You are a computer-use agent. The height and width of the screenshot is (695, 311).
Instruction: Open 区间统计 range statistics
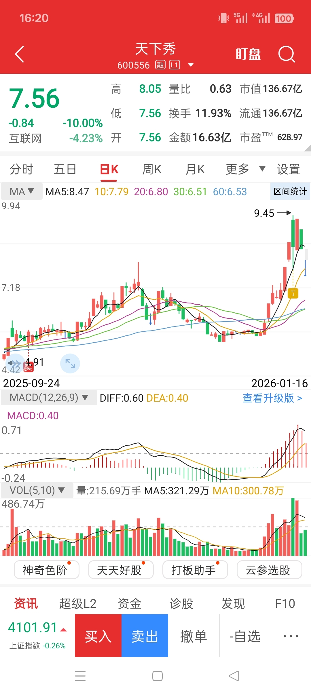coord(290,191)
